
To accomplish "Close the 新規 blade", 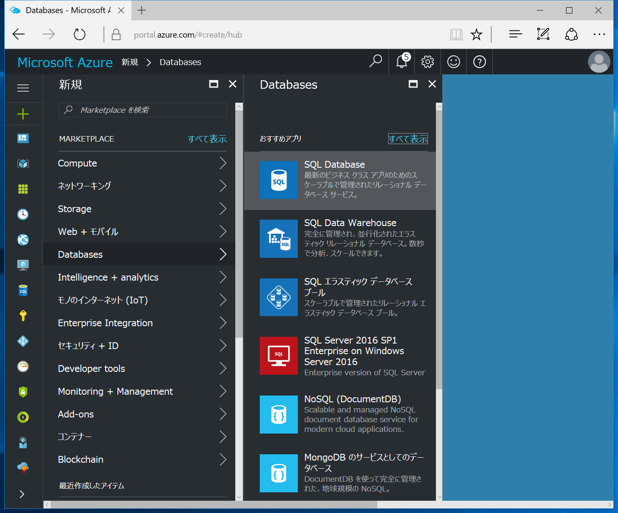I will (x=233, y=84).
